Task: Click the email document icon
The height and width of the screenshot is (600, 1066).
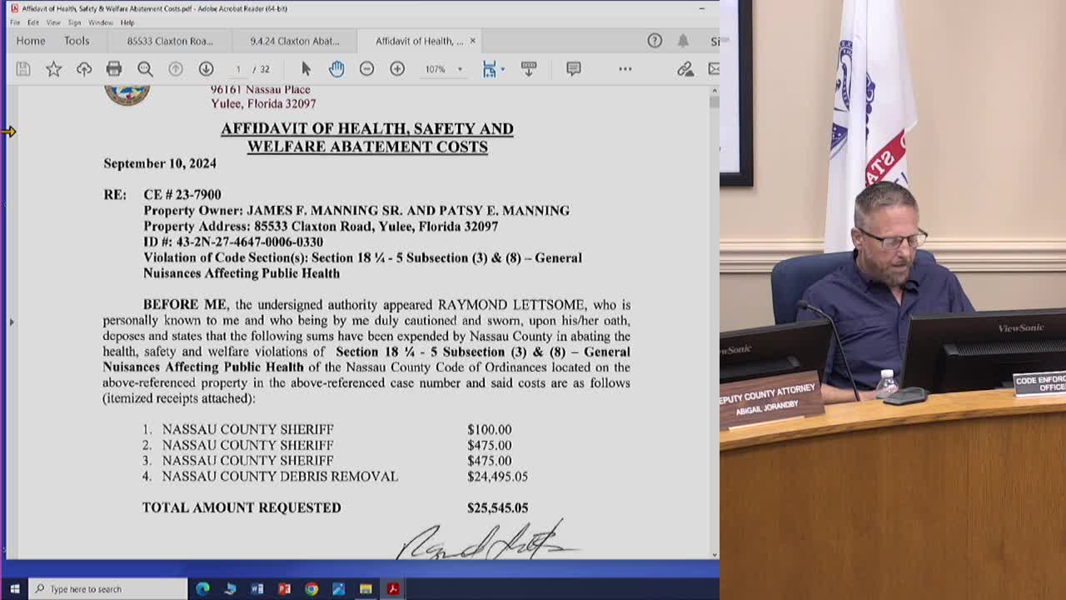Action: (x=714, y=69)
